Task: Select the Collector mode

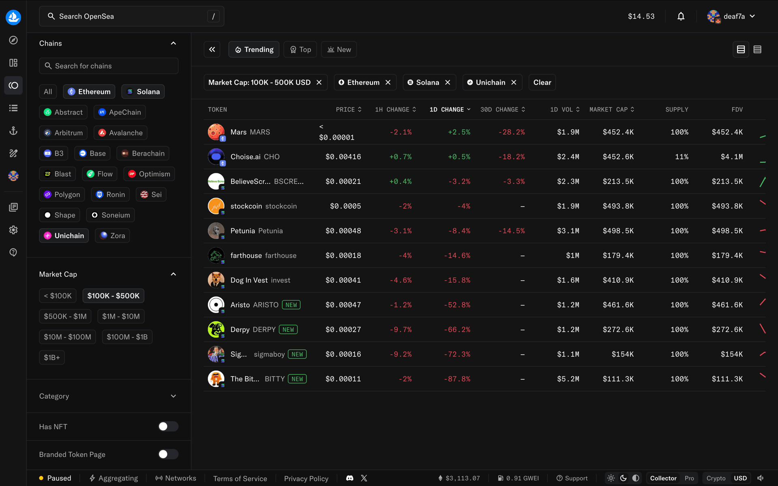Action: [x=663, y=478]
